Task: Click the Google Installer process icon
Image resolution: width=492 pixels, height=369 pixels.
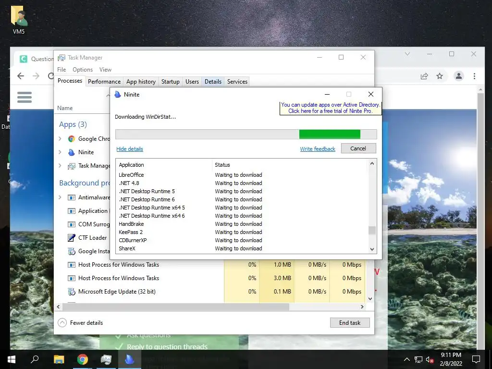Action: point(72,251)
